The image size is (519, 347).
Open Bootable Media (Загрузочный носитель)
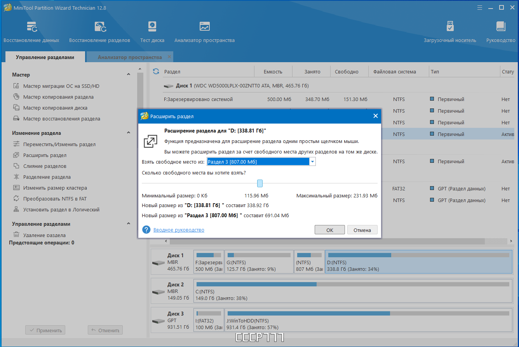click(450, 32)
